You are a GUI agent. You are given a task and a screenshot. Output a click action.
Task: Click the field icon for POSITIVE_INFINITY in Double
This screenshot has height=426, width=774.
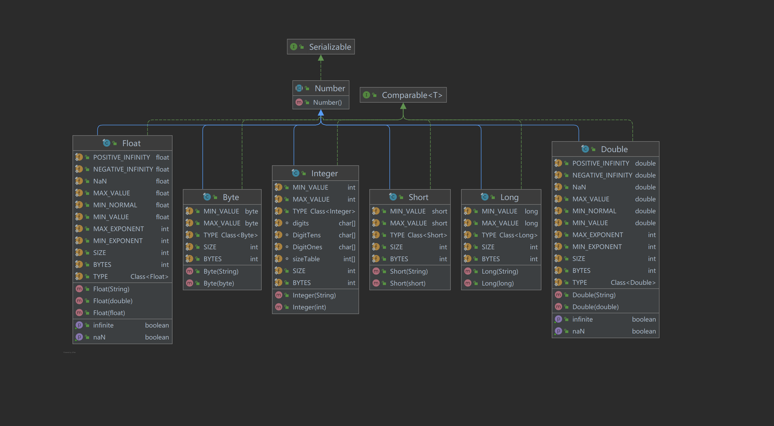point(558,163)
